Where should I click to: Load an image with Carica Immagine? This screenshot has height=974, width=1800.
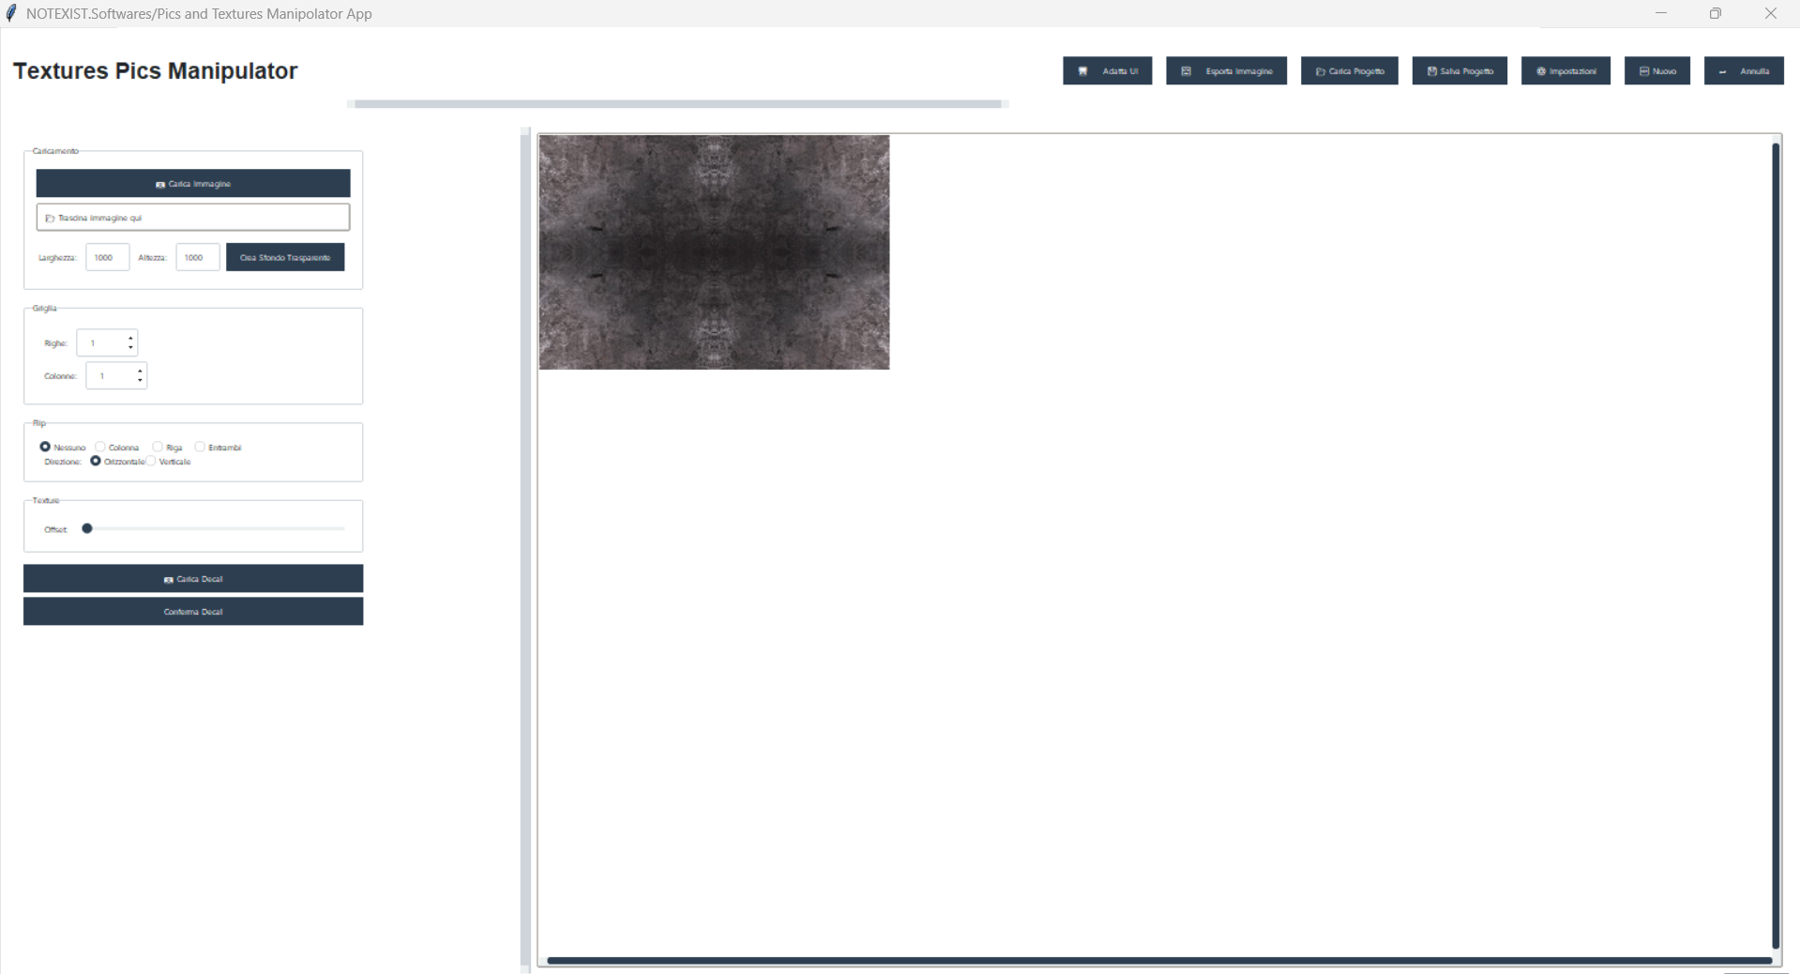193,184
